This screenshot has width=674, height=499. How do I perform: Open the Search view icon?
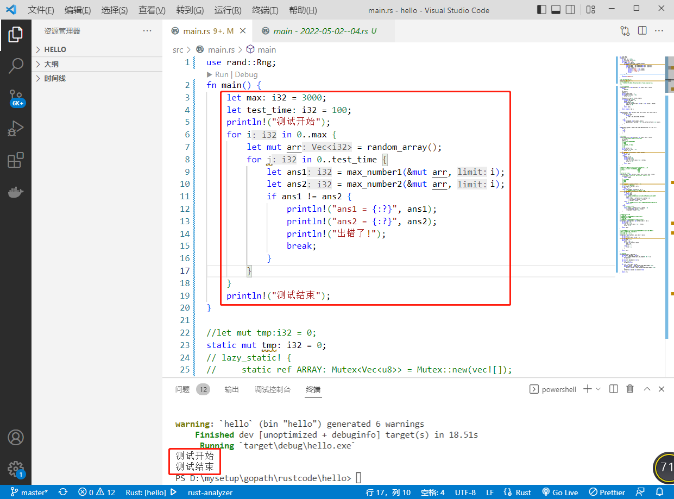point(15,66)
